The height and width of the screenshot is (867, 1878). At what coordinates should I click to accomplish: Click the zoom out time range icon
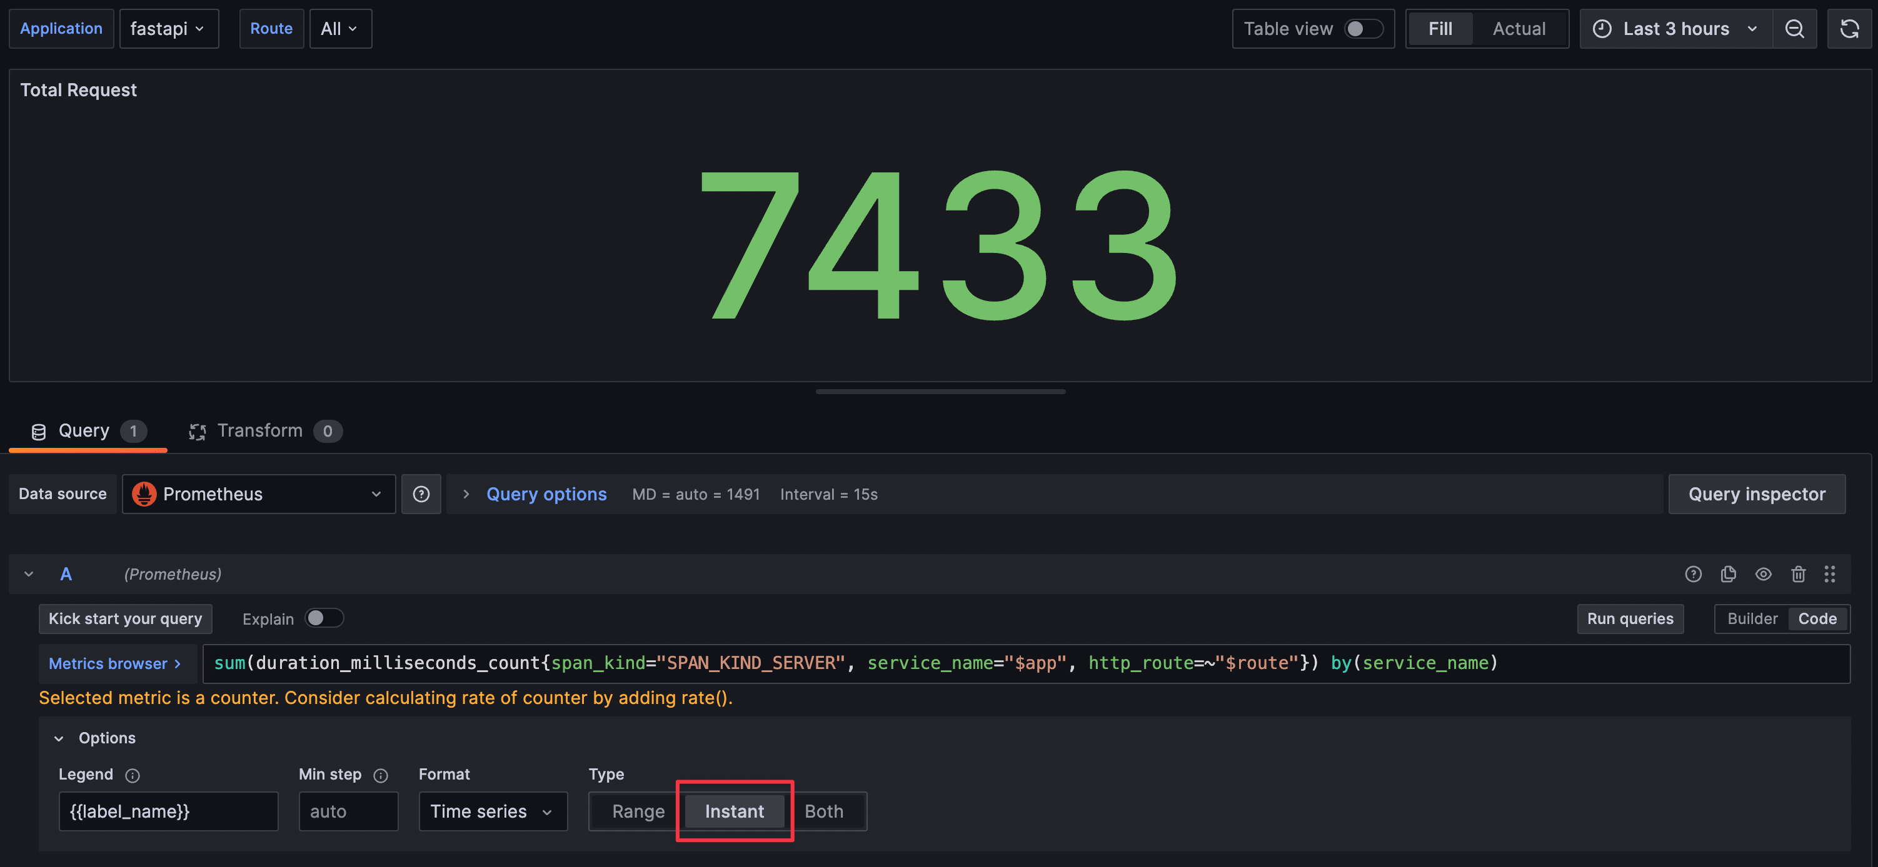click(1794, 29)
